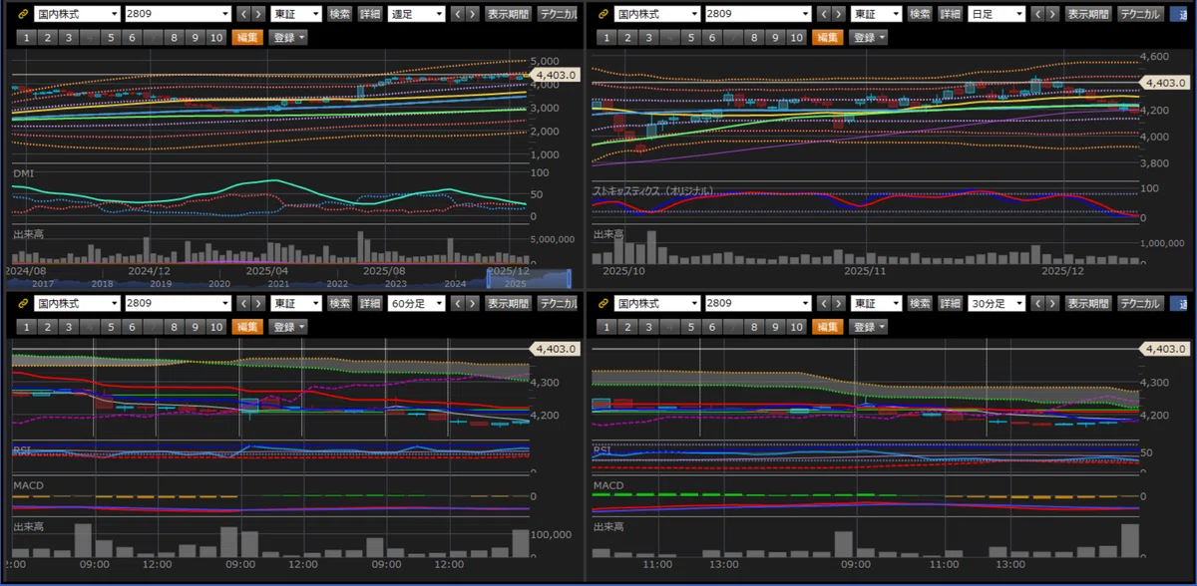Step to next timeframe in 週足 panel

pos(473,15)
